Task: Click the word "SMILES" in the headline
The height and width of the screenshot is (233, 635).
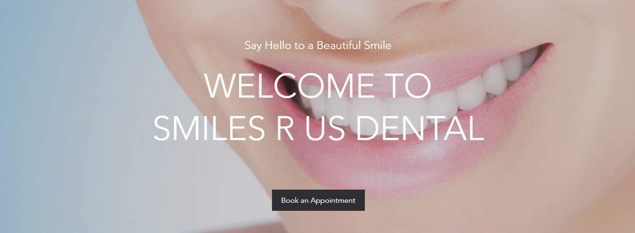Action: pyautogui.click(x=208, y=128)
